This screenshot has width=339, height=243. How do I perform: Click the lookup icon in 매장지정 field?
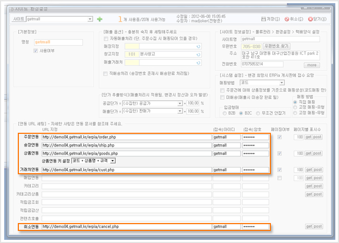click(x=198, y=46)
